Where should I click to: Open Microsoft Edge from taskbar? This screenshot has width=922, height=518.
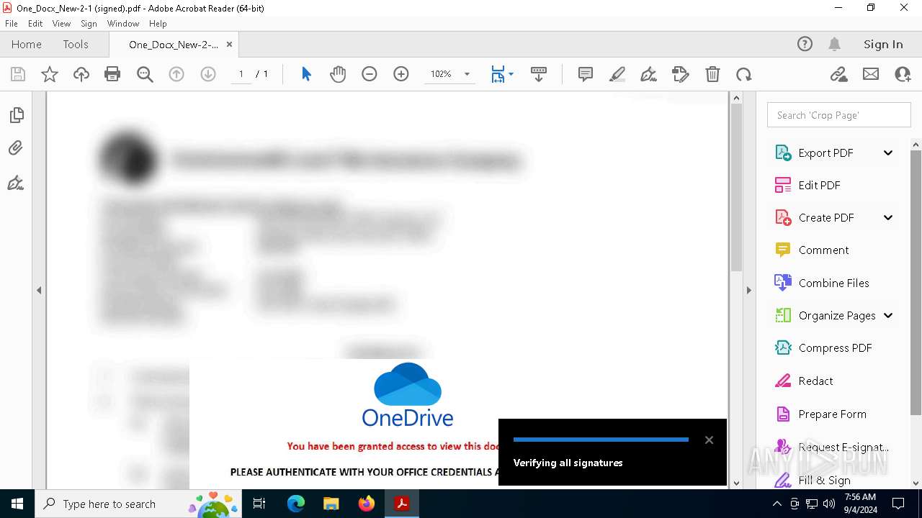[296, 504]
